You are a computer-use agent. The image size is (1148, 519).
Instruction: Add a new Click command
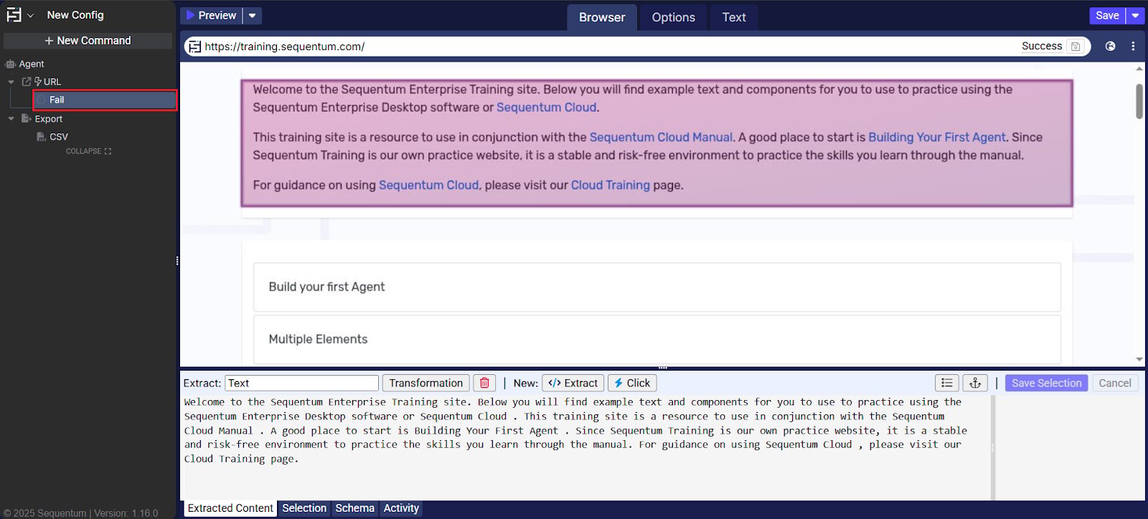632,383
